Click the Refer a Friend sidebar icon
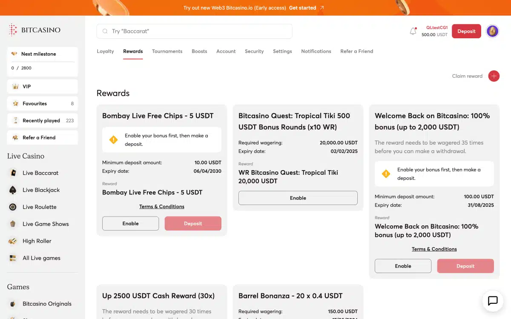 (15, 137)
